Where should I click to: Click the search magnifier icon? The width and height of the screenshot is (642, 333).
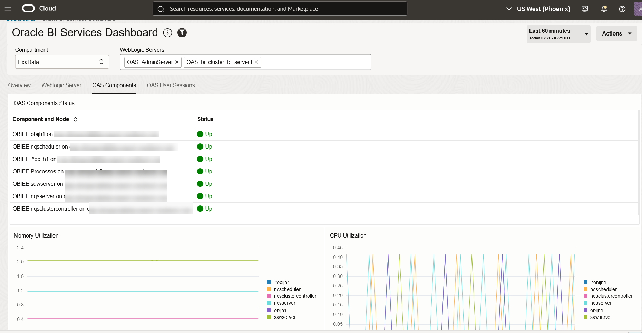(x=161, y=9)
